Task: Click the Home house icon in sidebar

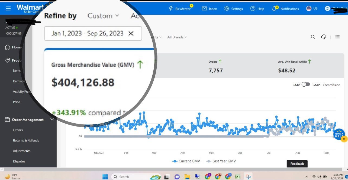Action: click(8, 47)
